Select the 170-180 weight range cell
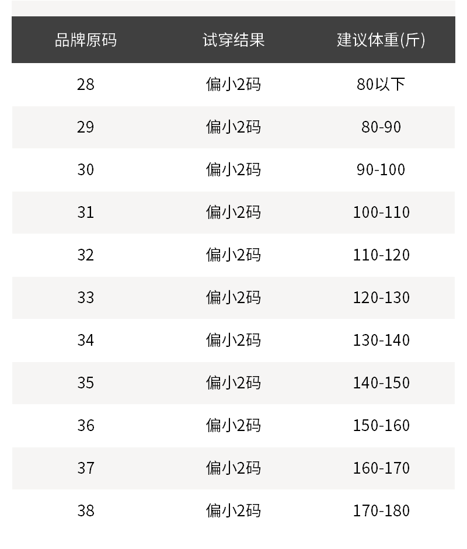467x549 pixels. tap(381, 511)
